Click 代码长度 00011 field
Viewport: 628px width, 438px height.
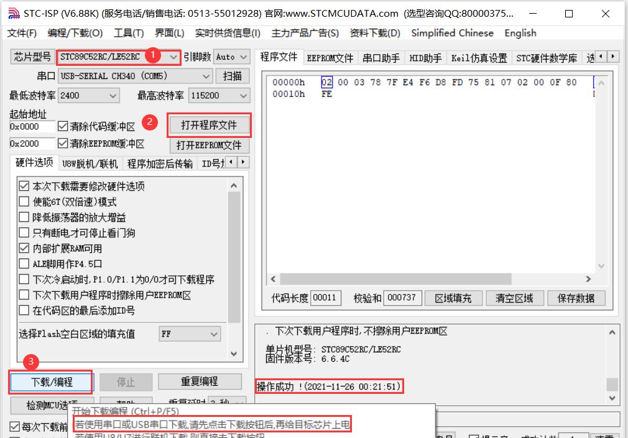326,298
